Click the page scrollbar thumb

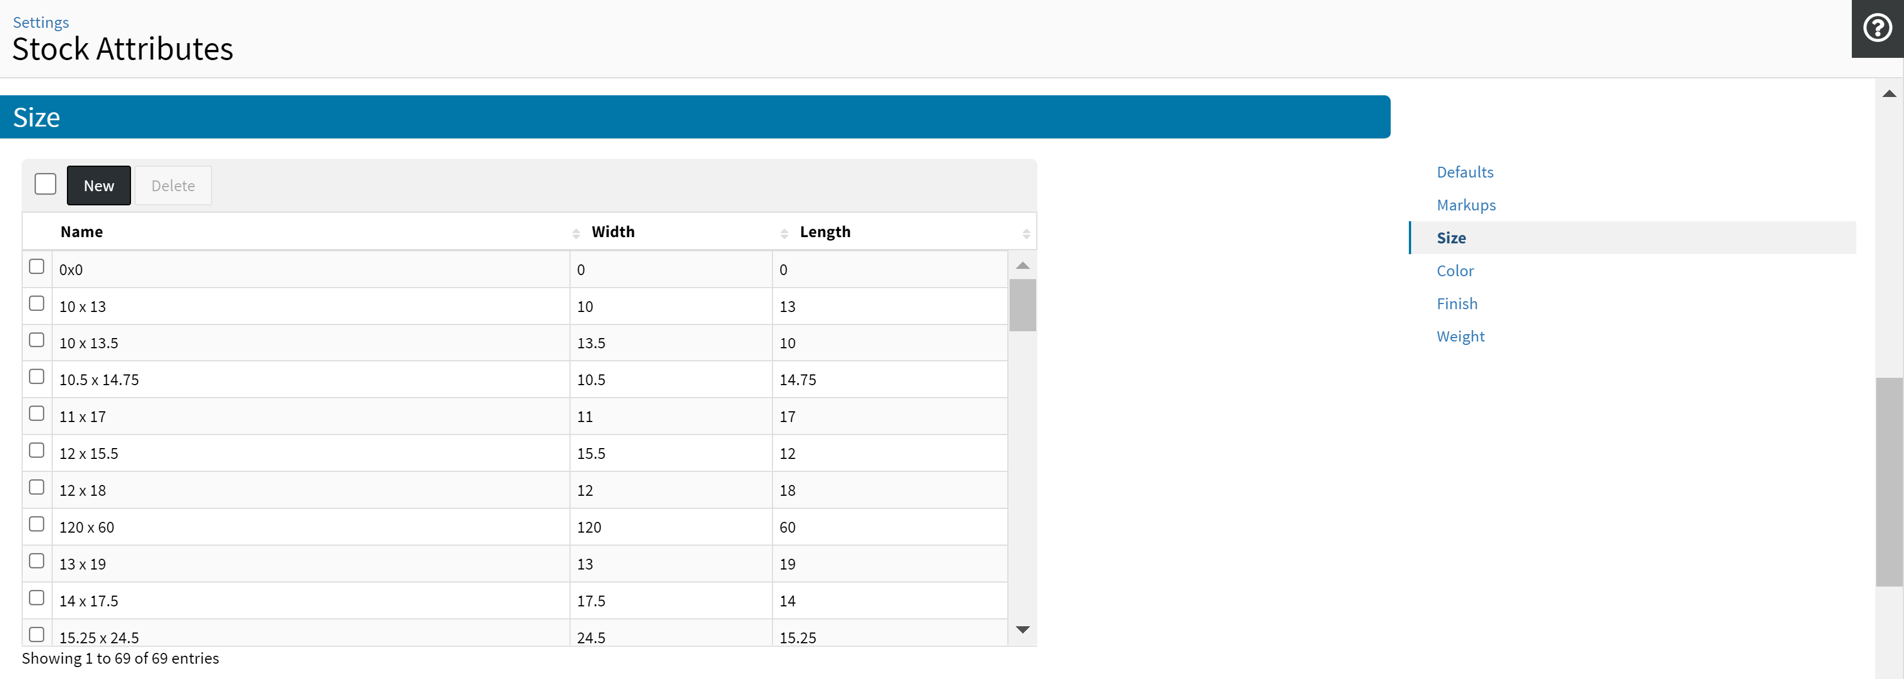[x=1889, y=482]
